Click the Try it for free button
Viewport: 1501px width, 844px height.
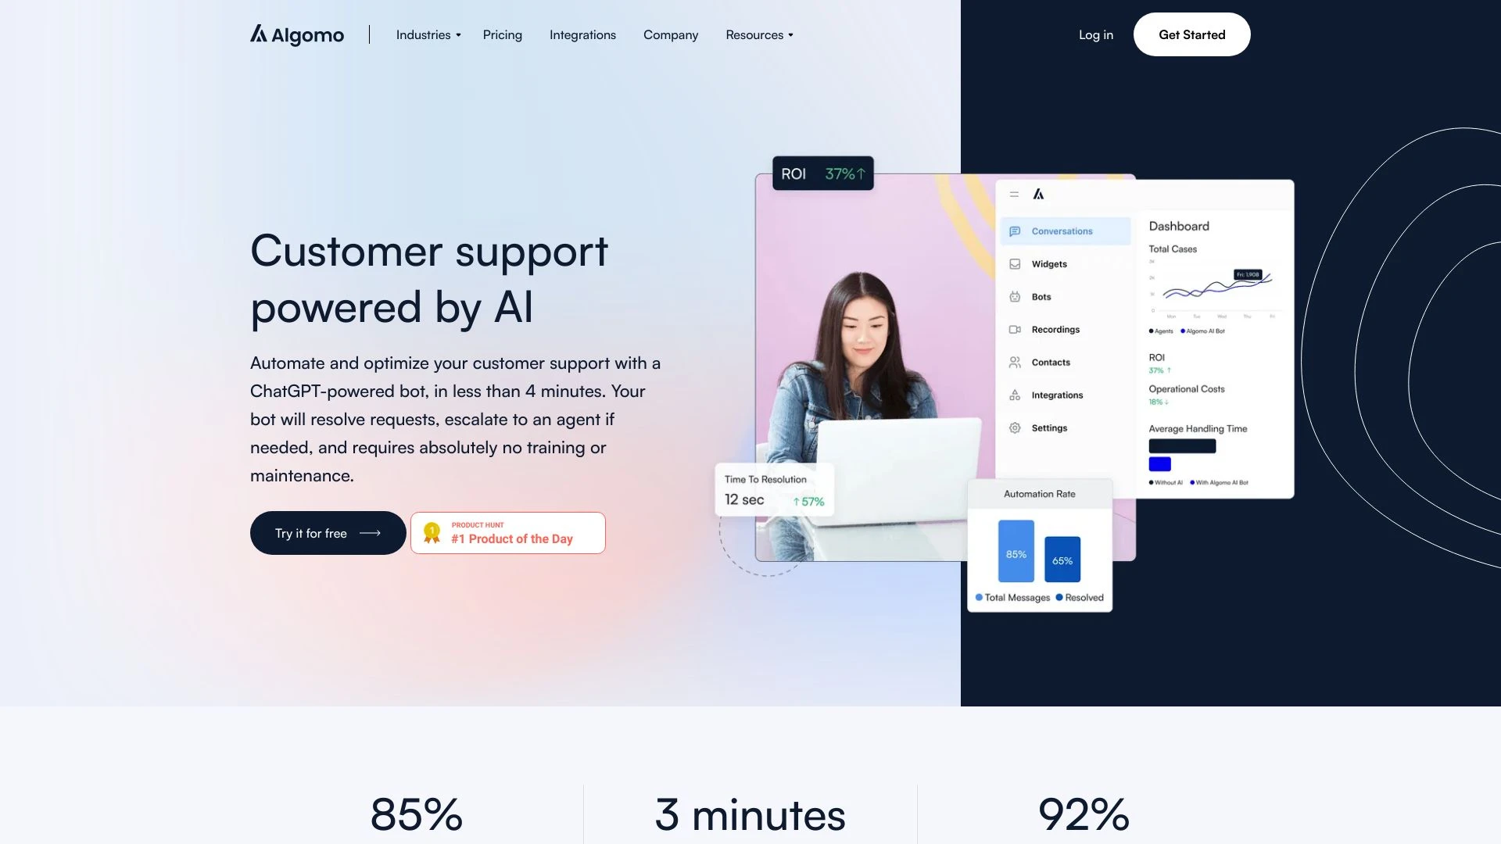pyautogui.click(x=327, y=533)
